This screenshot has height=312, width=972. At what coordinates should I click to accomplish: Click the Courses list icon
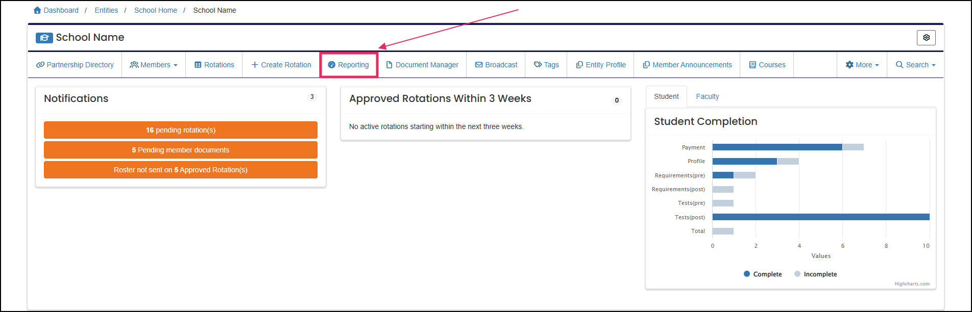pos(752,65)
